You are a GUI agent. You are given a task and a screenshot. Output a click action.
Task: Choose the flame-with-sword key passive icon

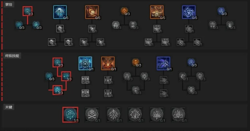[157, 115]
